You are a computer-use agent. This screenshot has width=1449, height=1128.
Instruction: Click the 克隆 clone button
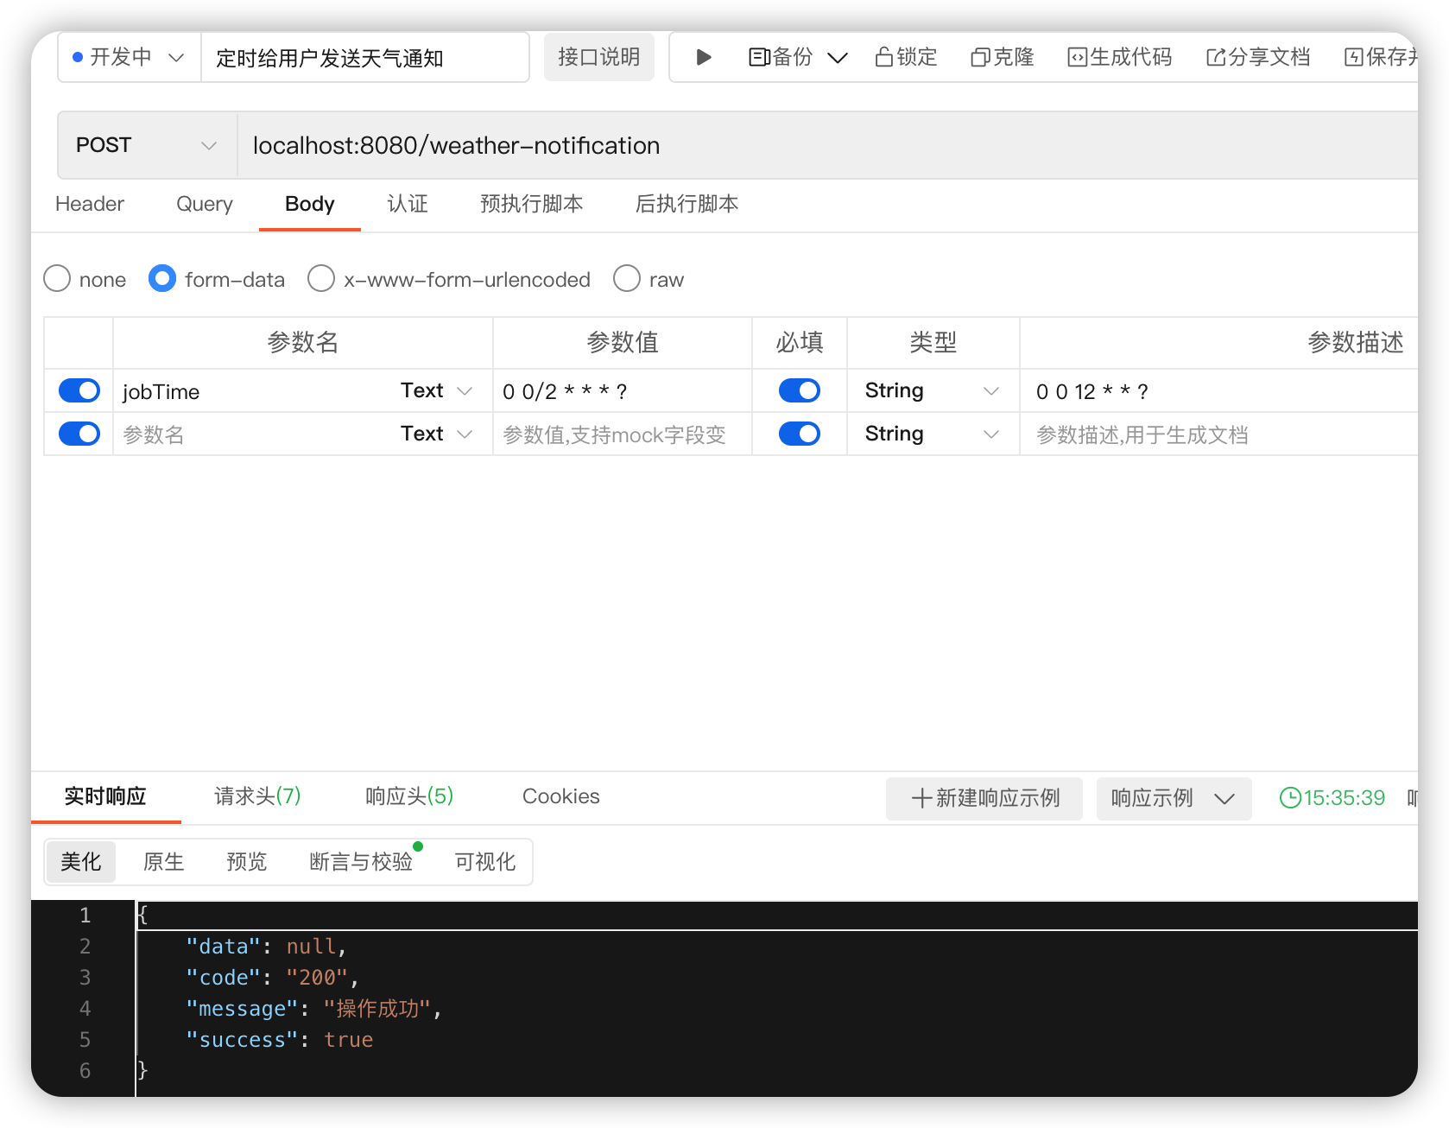tap(1002, 57)
